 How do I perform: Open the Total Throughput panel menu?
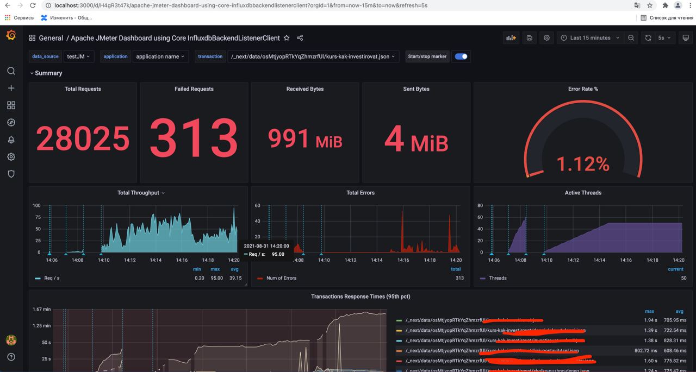click(141, 193)
